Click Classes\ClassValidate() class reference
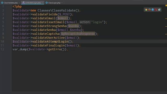This screenshot has height=94, width=167. coord(58,10)
